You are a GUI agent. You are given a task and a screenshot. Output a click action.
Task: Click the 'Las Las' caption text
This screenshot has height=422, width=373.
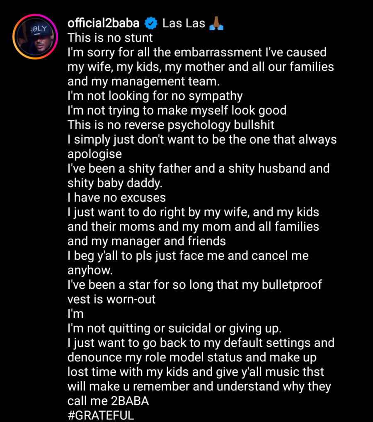184,23
